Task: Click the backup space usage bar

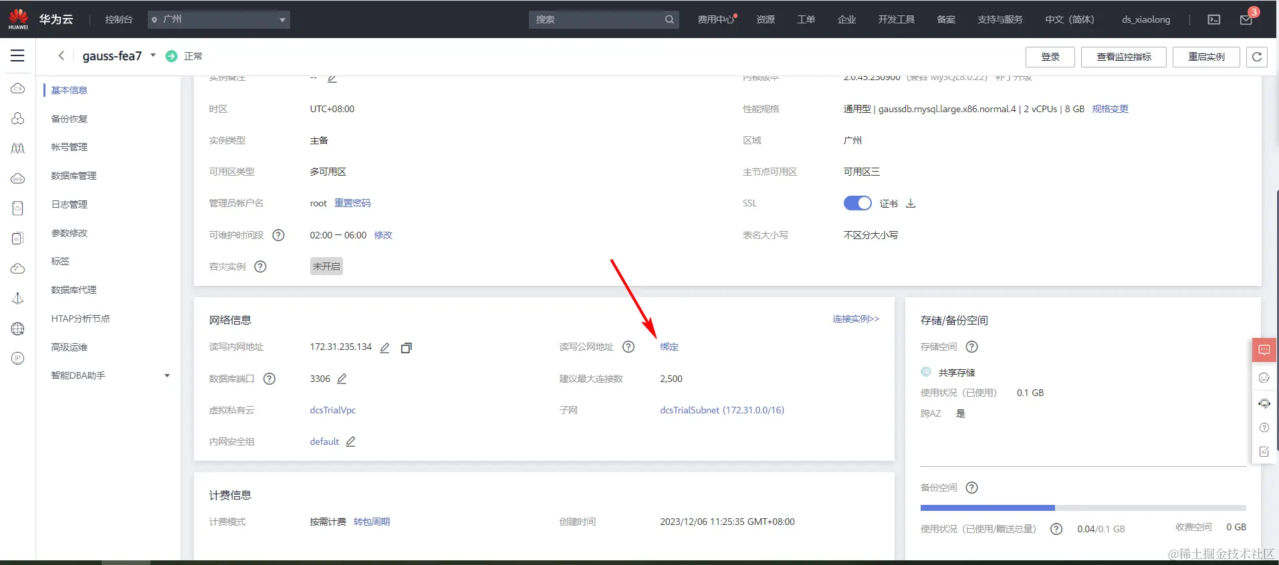Action: pos(1083,508)
